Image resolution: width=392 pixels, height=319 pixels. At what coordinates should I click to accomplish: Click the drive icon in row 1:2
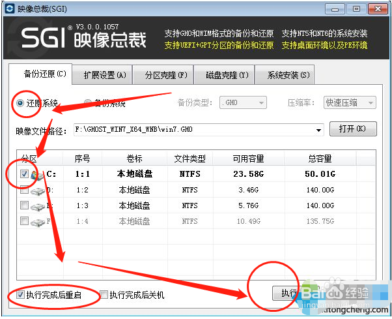[38, 191]
